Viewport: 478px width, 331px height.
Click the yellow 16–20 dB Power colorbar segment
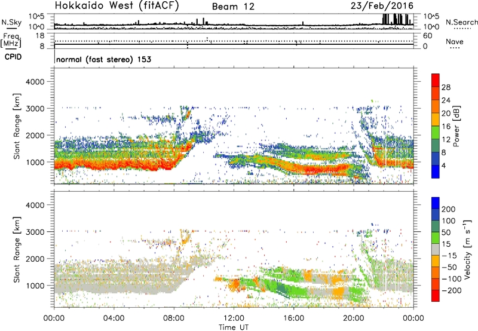click(436, 119)
